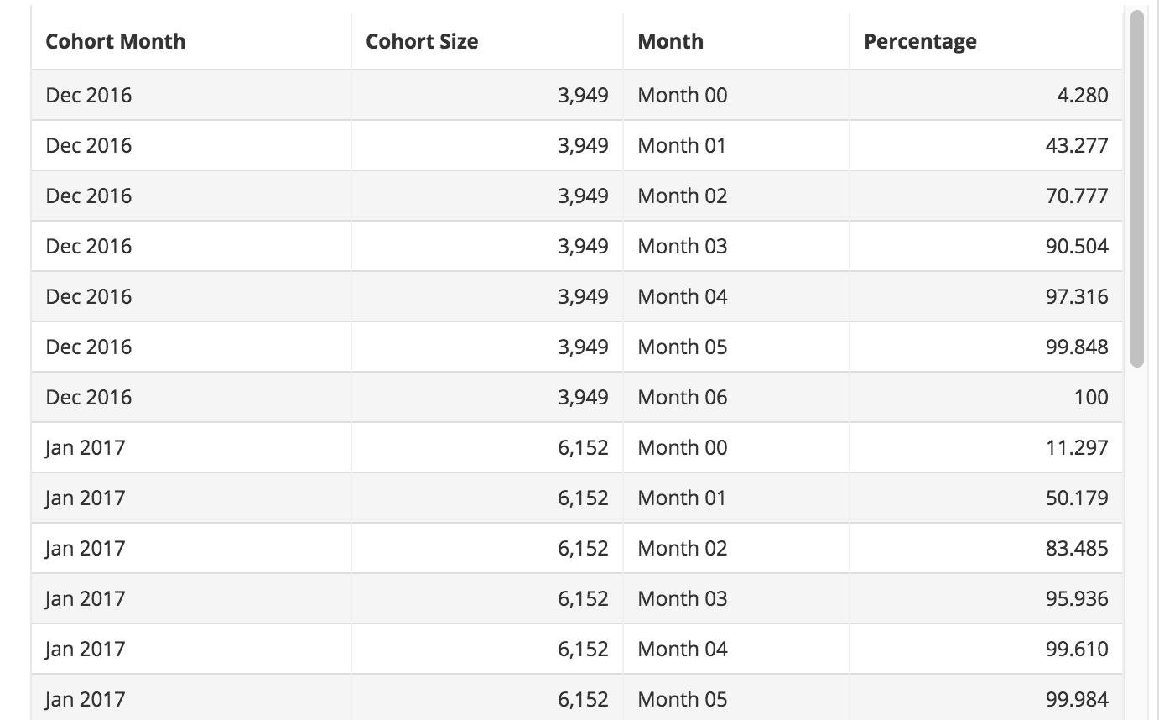Click the Cohort Size column header
Screen dimensions: 1159x720
pos(422,42)
